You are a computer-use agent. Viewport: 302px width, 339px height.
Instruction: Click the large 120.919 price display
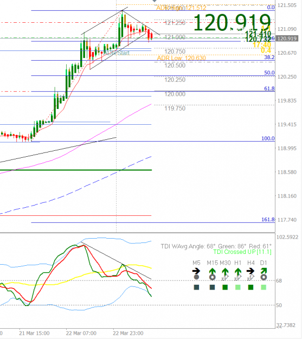(x=232, y=22)
